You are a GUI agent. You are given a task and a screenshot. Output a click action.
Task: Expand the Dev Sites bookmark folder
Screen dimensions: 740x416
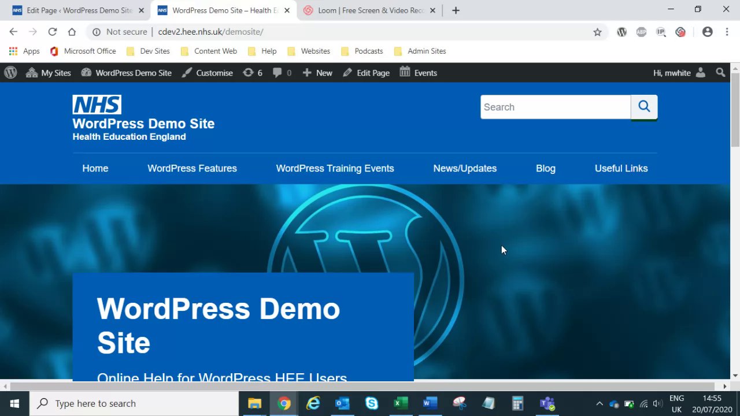pyautogui.click(x=148, y=51)
